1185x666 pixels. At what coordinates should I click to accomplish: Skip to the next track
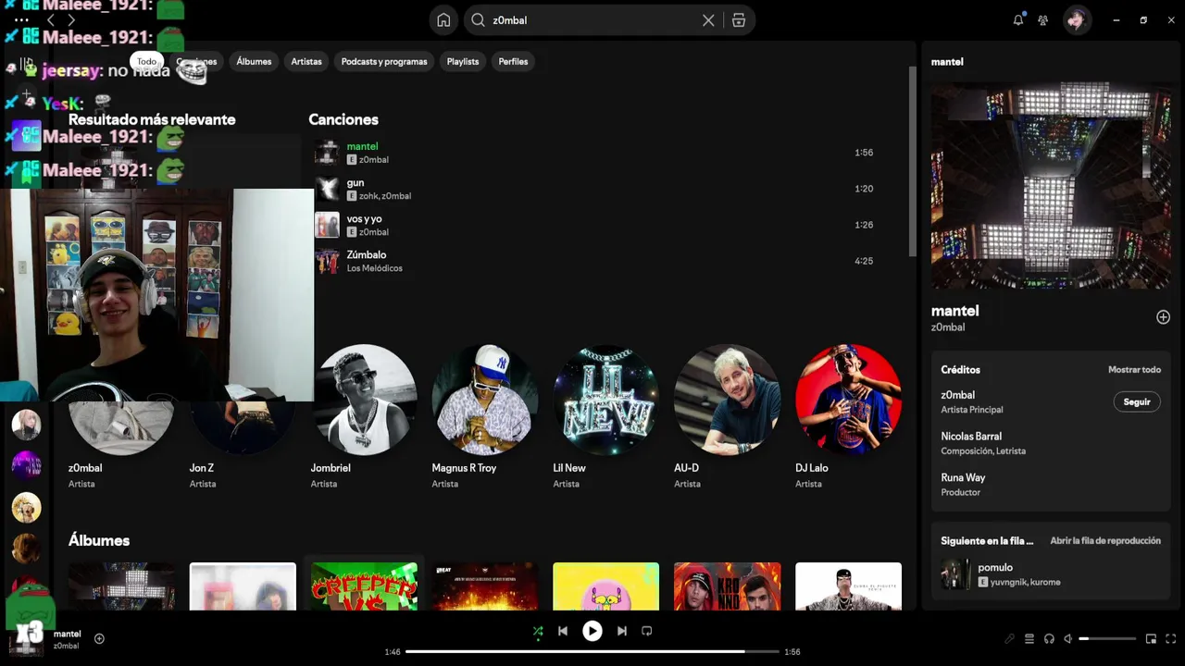pyautogui.click(x=622, y=631)
